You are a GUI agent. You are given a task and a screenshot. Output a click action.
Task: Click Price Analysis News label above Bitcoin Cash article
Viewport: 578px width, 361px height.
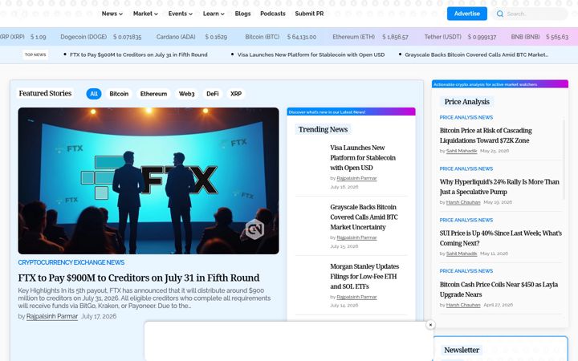[466, 271]
